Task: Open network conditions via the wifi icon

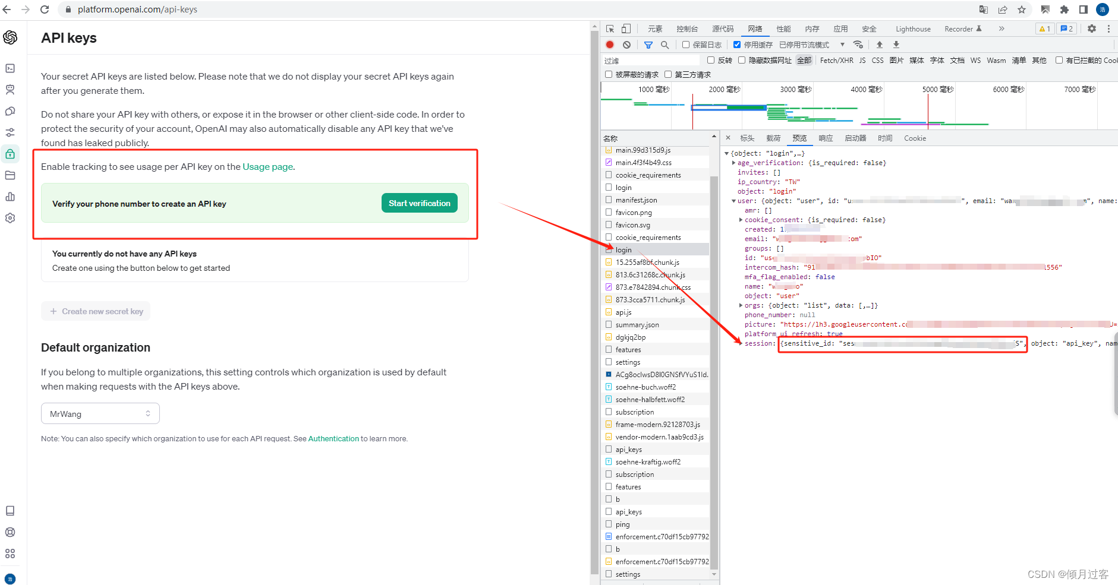Action: [858, 44]
